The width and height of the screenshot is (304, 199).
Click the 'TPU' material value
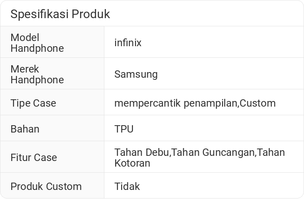pos(124,129)
